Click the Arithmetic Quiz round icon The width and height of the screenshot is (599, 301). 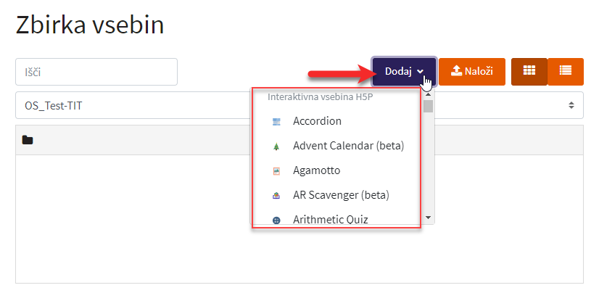pyautogui.click(x=276, y=220)
